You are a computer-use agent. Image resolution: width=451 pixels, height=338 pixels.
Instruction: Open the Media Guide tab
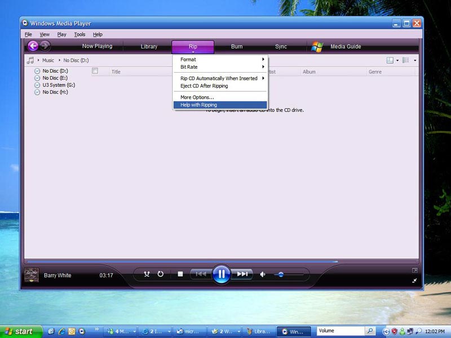pyautogui.click(x=346, y=47)
